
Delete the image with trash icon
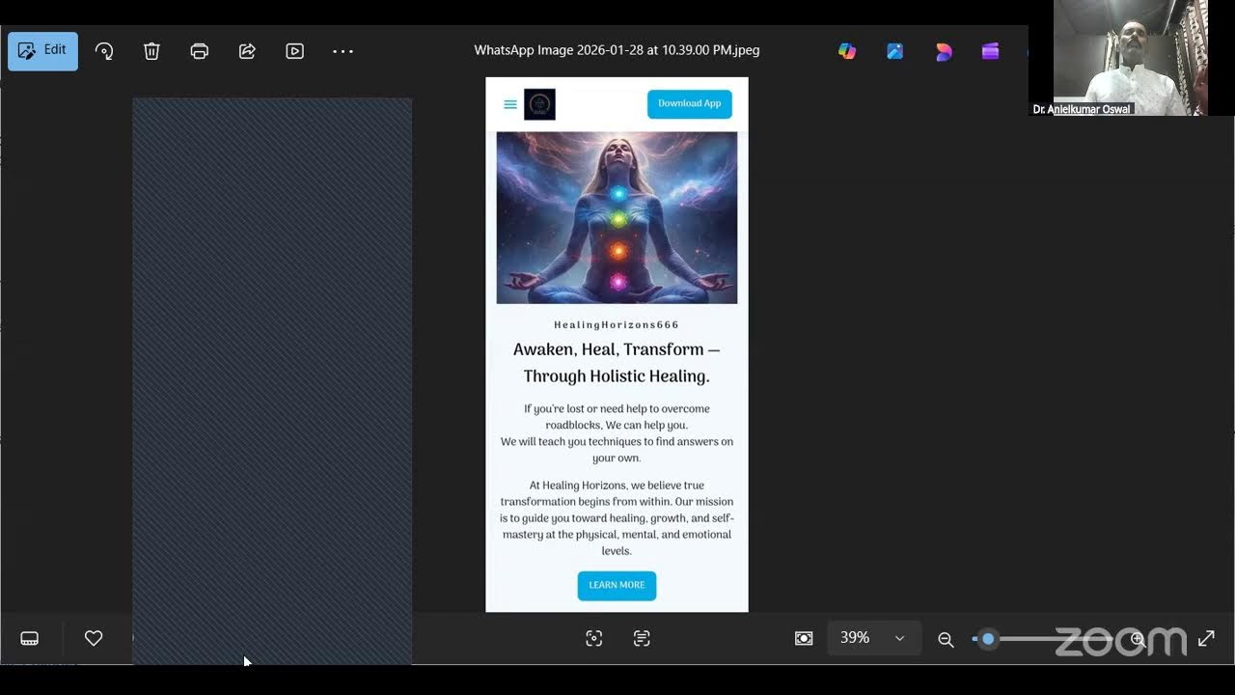coord(151,51)
